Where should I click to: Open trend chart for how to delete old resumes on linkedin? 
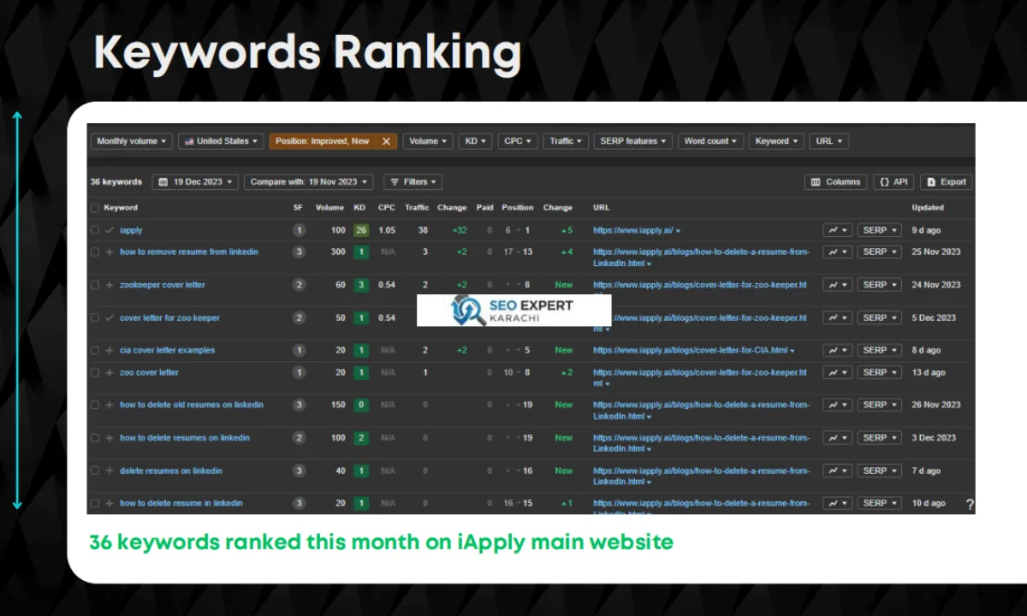tap(838, 405)
